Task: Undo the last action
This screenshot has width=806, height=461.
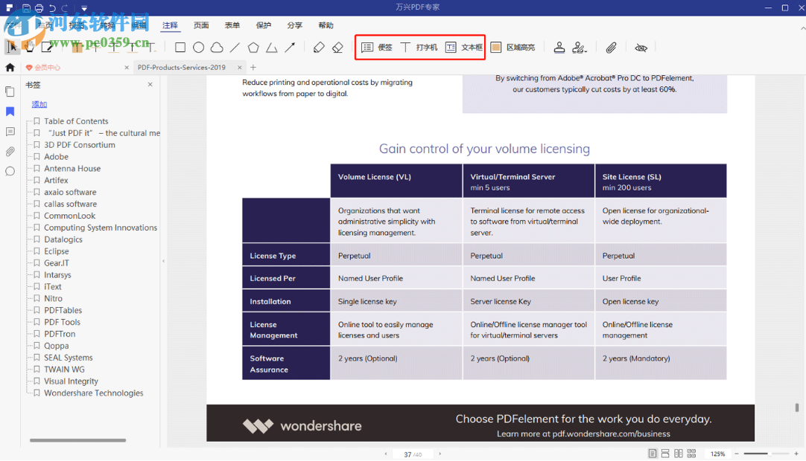Action: [x=52, y=7]
